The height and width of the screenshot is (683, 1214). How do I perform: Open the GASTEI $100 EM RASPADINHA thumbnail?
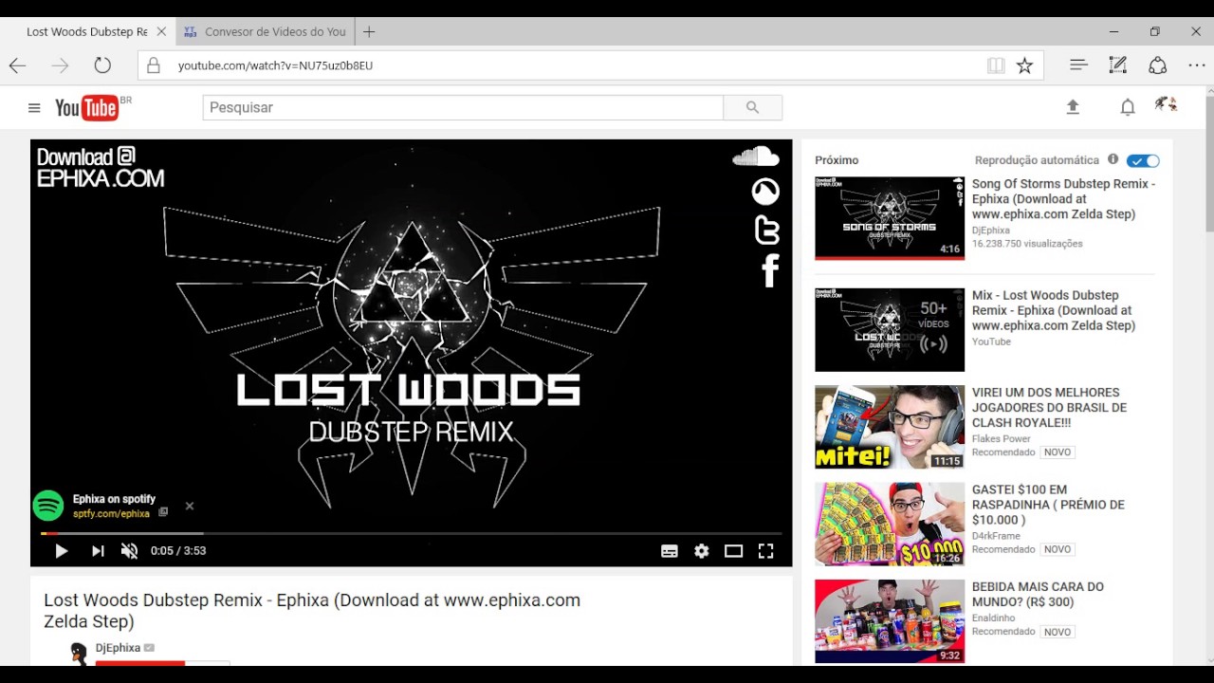890,525
